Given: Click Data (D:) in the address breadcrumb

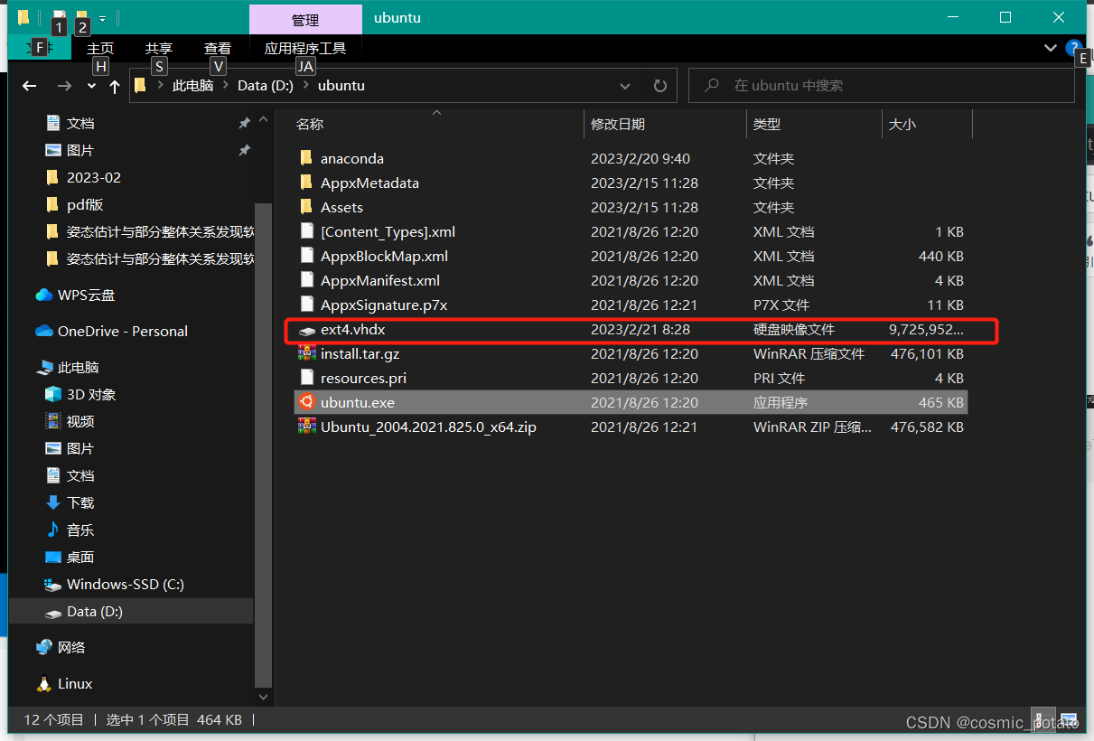Looking at the screenshot, I should 265,86.
